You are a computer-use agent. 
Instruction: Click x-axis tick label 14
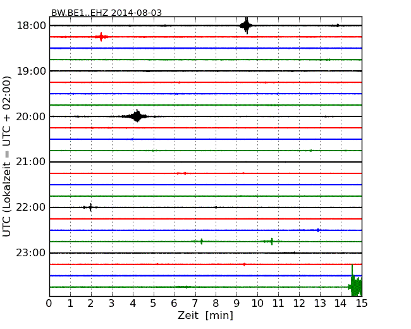coord(340,304)
